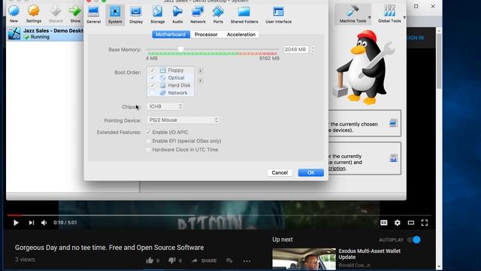The height and width of the screenshot is (271, 481).
Task: Enable EFI special OSes checkbox
Action: 149,141
